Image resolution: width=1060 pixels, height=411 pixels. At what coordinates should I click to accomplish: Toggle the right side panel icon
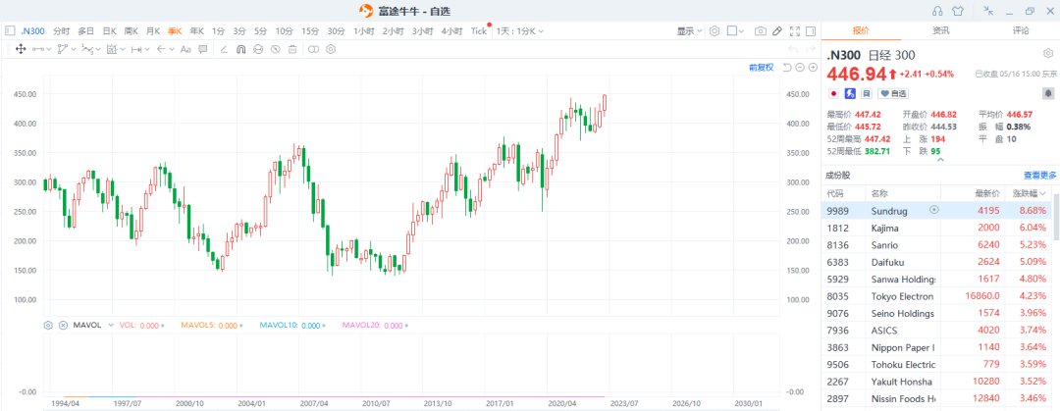point(811,30)
